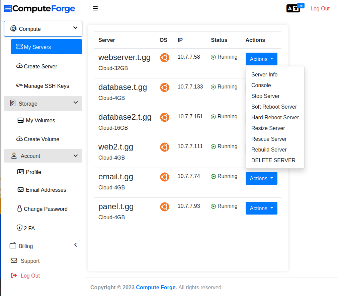Click the language translate icon
Screen dimensions: 338x296
click(x=293, y=8)
